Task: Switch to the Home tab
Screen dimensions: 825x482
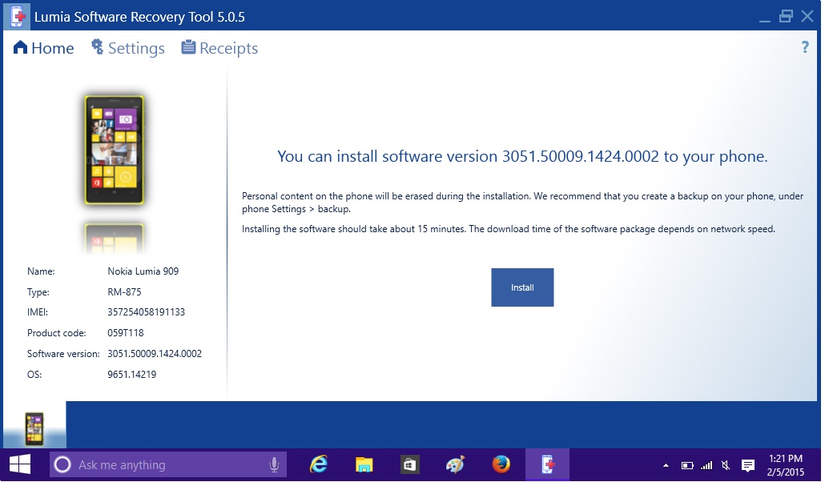Action: point(50,47)
